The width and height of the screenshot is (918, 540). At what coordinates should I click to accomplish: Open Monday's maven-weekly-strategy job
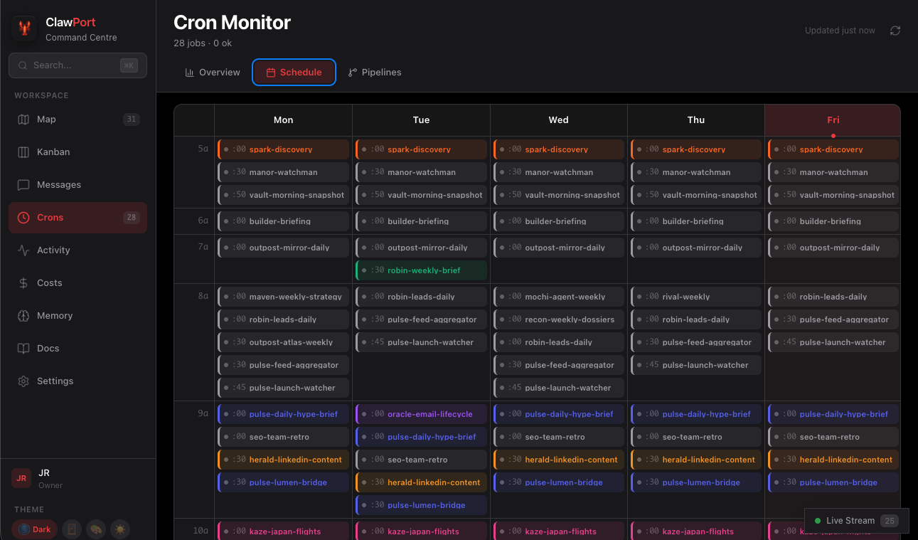click(283, 297)
